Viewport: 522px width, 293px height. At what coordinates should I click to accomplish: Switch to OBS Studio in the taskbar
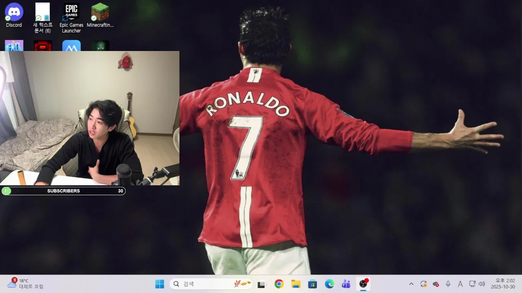(x=363, y=284)
